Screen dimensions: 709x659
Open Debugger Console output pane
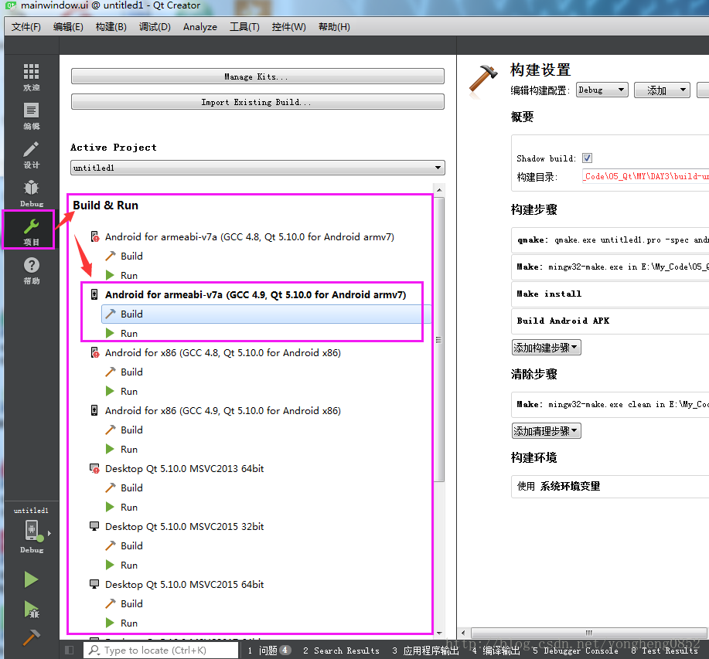click(x=575, y=650)
